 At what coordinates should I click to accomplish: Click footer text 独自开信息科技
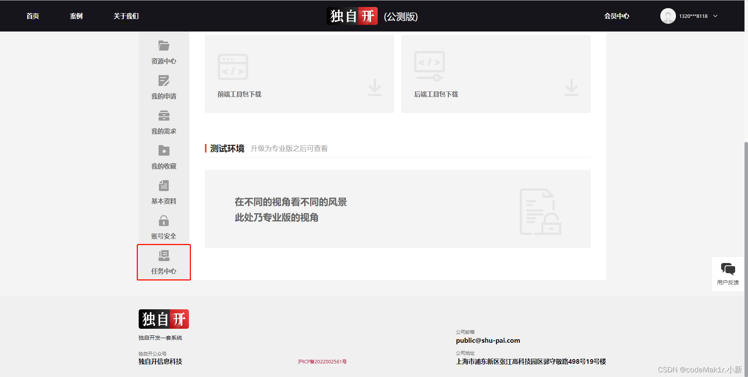[x=160, y=361]
